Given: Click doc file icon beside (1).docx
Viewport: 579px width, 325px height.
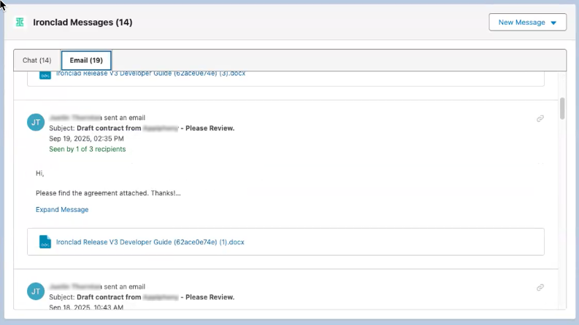Looking at the screenshot, I should click(x=45, y=242).
